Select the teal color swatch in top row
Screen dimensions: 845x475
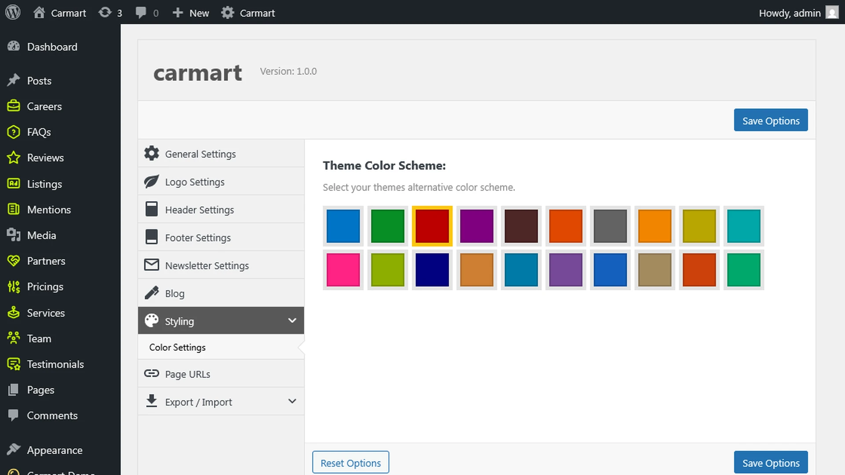tap(744, 226)
